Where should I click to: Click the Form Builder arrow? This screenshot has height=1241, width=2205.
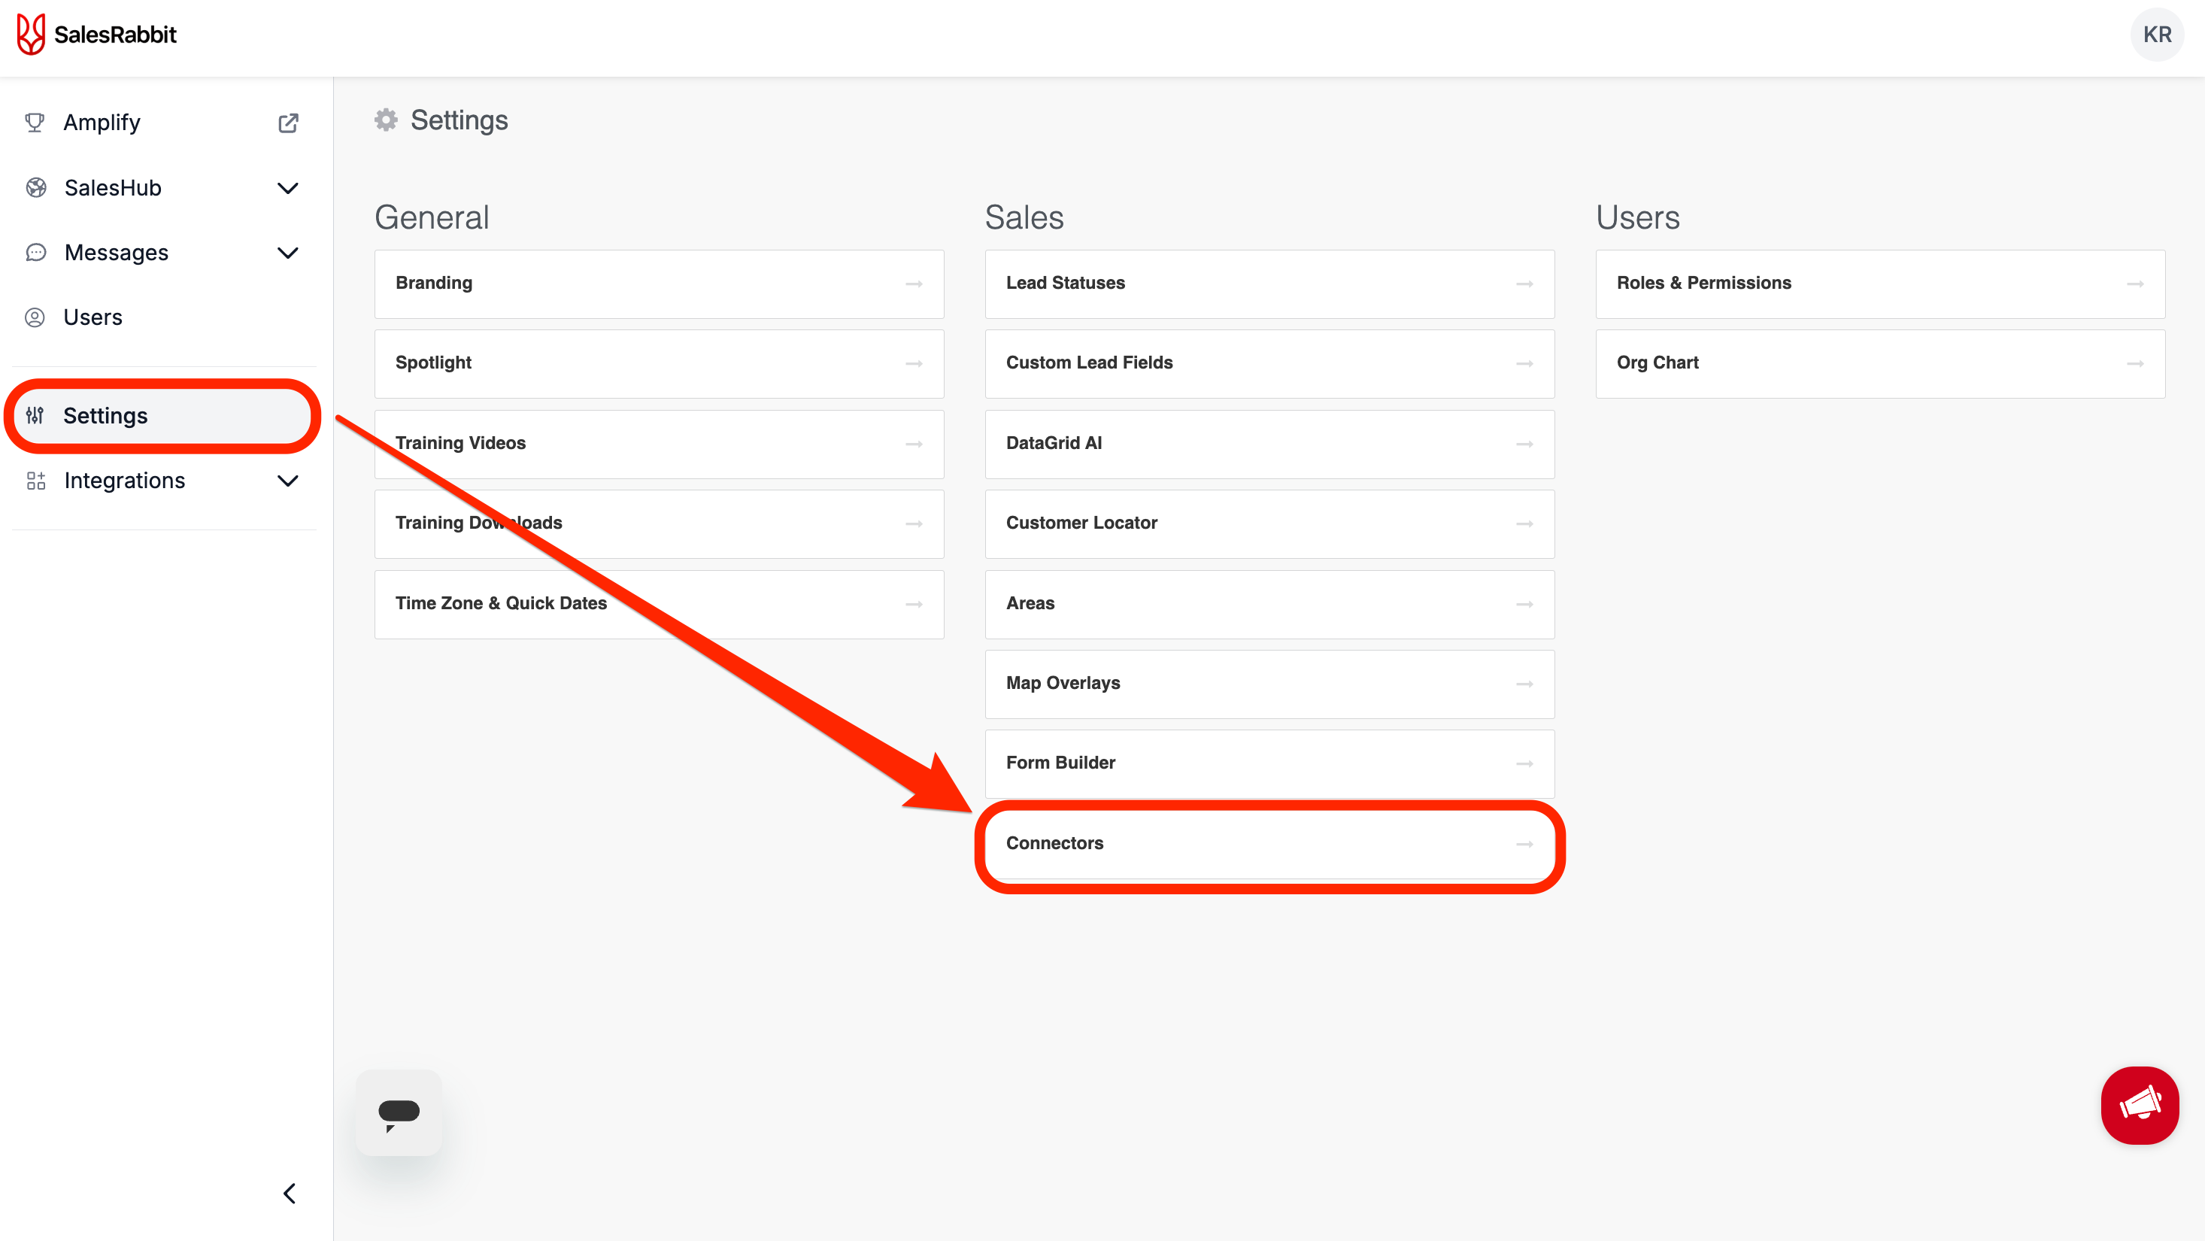[x=1524, y=763]
